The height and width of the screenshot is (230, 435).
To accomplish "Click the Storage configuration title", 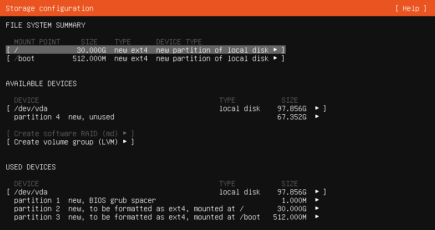I will click(50, 8).
